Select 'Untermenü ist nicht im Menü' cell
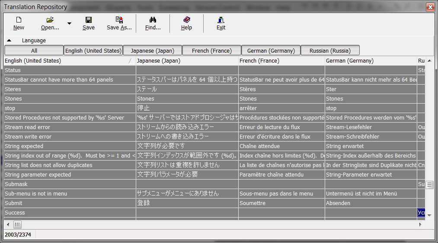 click(x=371, y=194)
